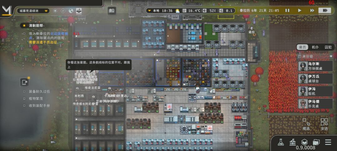Select the concentric circle orbit view icon

click(x=63, y=11)
